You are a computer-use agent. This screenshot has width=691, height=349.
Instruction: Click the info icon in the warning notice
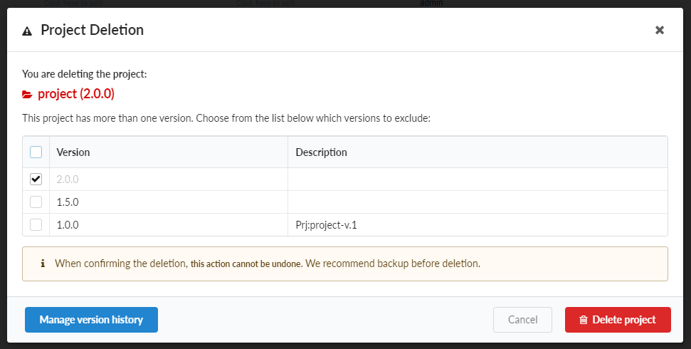pyautogui.click(x=43, y=264)
